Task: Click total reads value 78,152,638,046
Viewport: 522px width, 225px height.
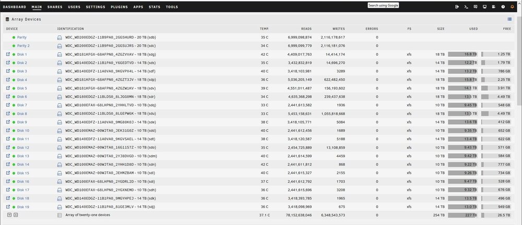Action: coord(299,215)
